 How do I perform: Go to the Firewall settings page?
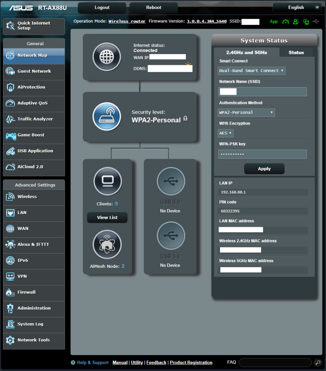(x=26, y=292)
